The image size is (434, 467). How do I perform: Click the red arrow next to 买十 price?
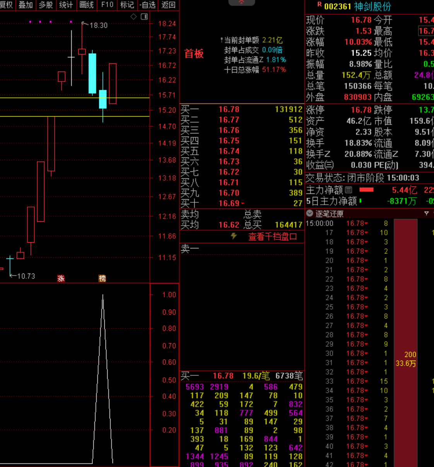tap(243, 204)
